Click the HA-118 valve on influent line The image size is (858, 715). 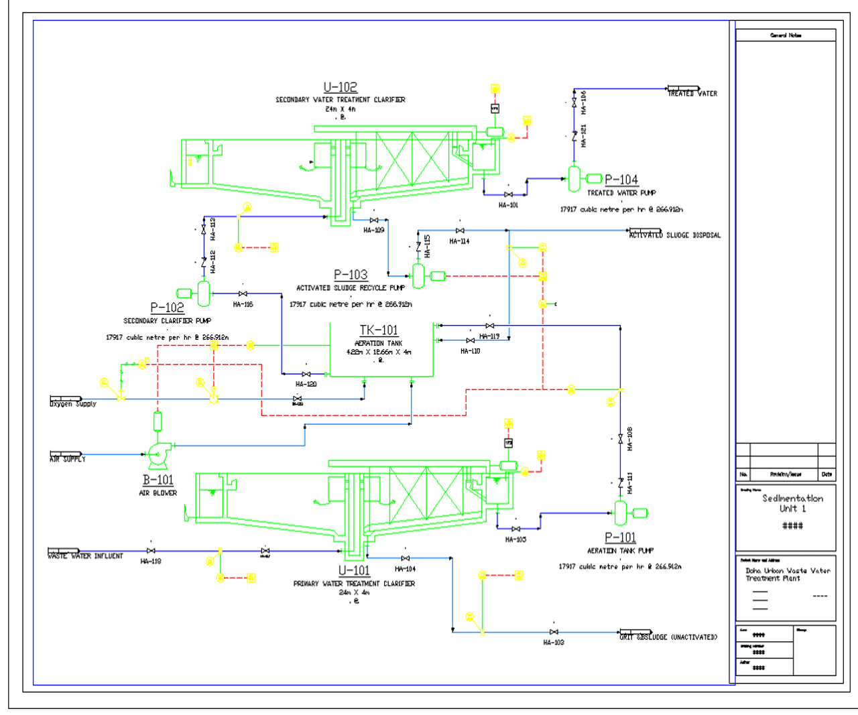click(151, 551)
